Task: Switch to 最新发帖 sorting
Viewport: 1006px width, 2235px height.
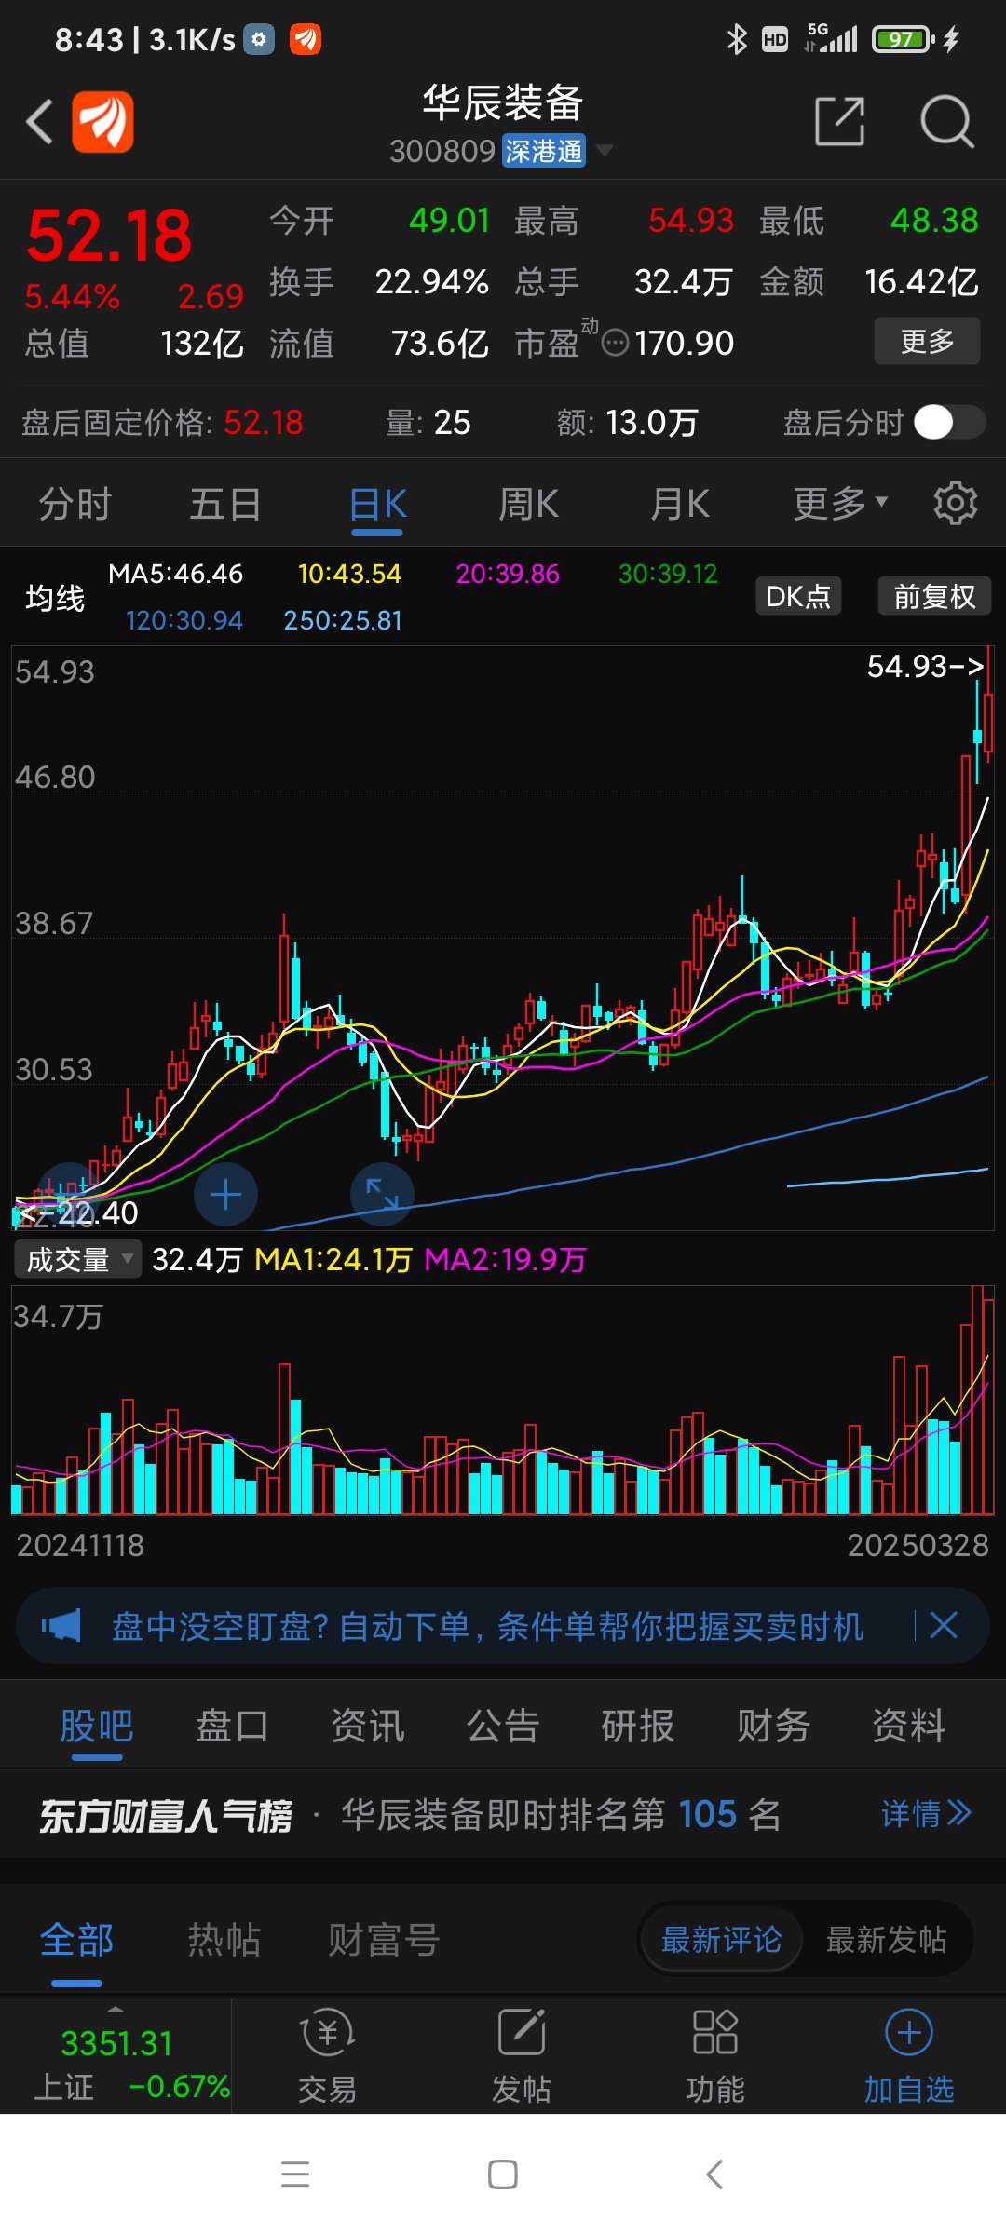Action: (887, 1940)
